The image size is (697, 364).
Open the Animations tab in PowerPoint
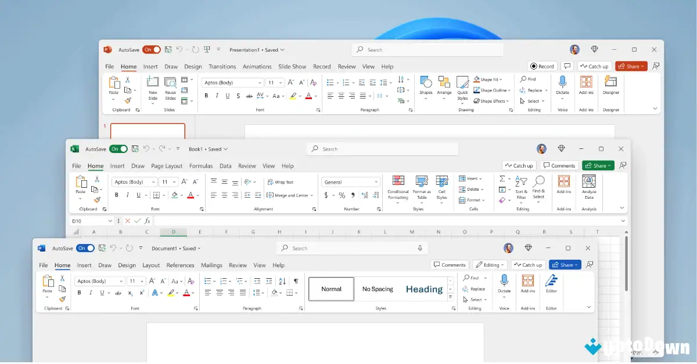[x=257, y=66]
